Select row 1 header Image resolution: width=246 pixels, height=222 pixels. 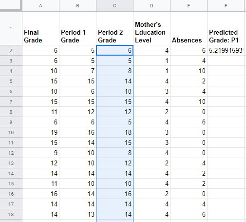11,28
